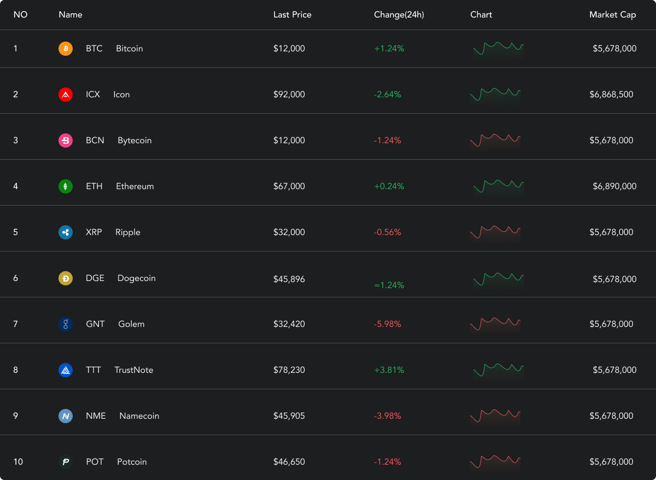The image size is (656, 480).
Task: Select the gold Dogecoin icon
Action: pos(66,278)
